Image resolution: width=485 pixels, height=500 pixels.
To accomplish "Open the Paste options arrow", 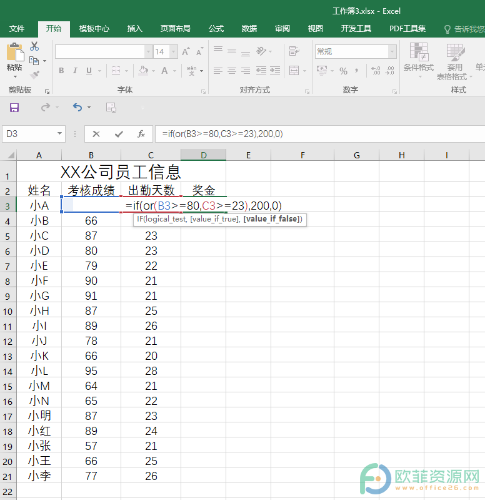I will pos(14,76).
